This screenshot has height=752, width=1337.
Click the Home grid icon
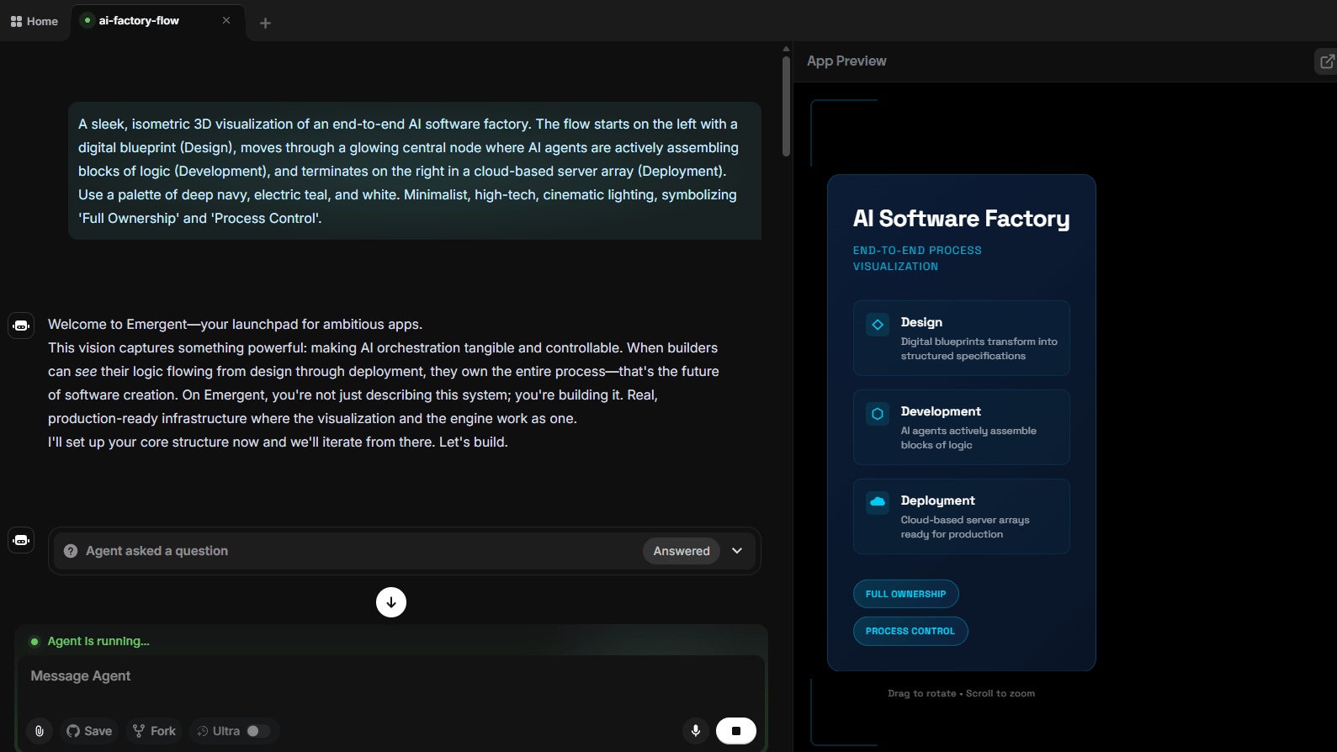(16, 21)
